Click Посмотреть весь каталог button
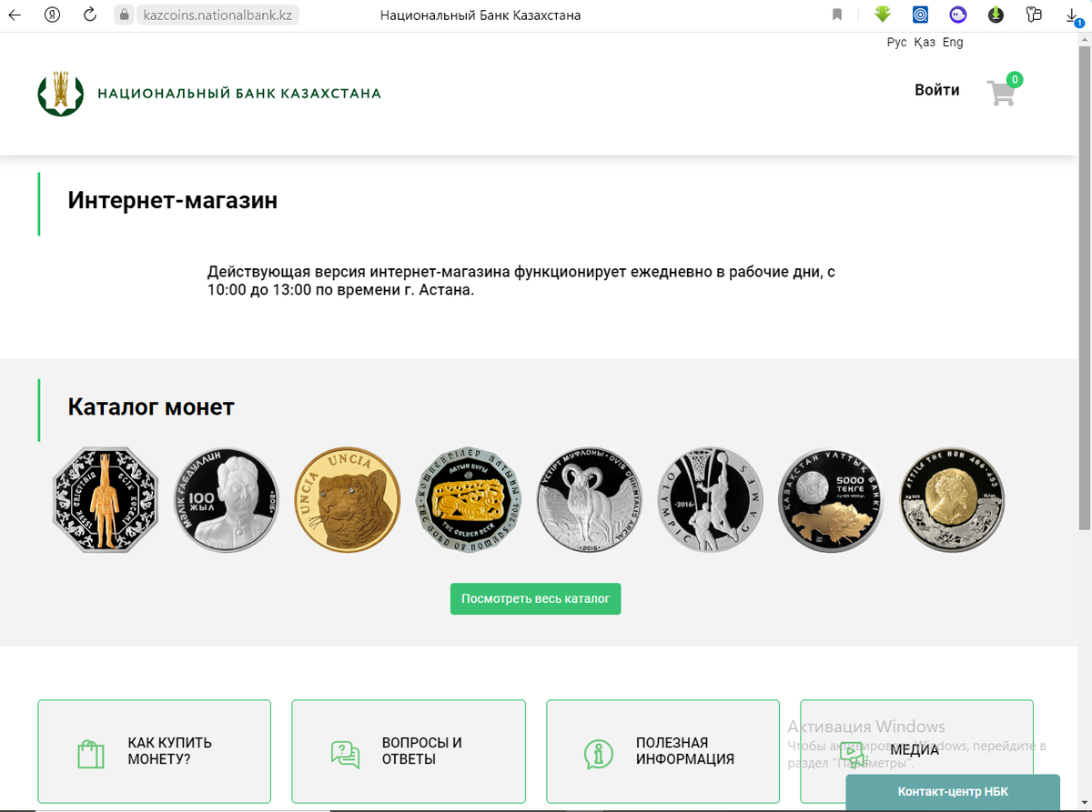Viewport: 1092px width, 812px height. pos(536,599)
